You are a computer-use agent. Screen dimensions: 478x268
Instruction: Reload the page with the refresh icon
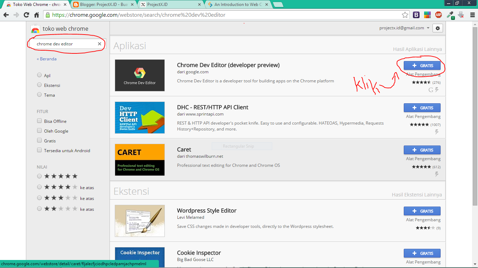pyautogui.click(x=26, y=15)
